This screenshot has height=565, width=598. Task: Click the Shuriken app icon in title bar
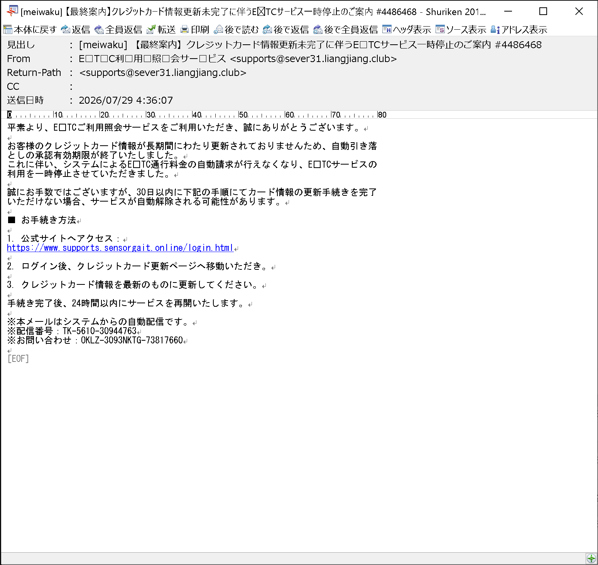[x=12, y=11]
